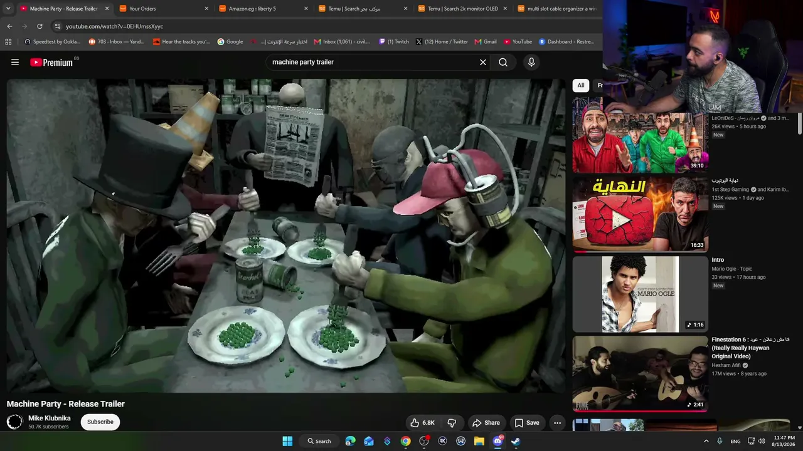The height and width of the screenshot is (451, 803).
Task: Click the Machine Party video player
Action: [x=286, y=236]
